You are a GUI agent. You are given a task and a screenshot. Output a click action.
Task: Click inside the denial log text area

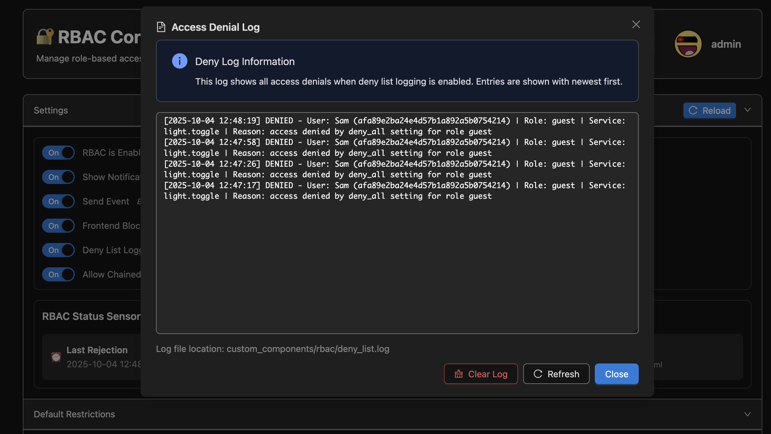tap(397, 263)
